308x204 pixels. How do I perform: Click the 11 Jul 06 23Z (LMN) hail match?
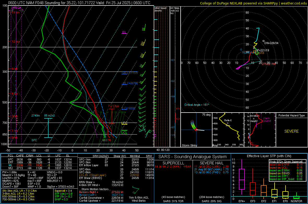(211, 166)
